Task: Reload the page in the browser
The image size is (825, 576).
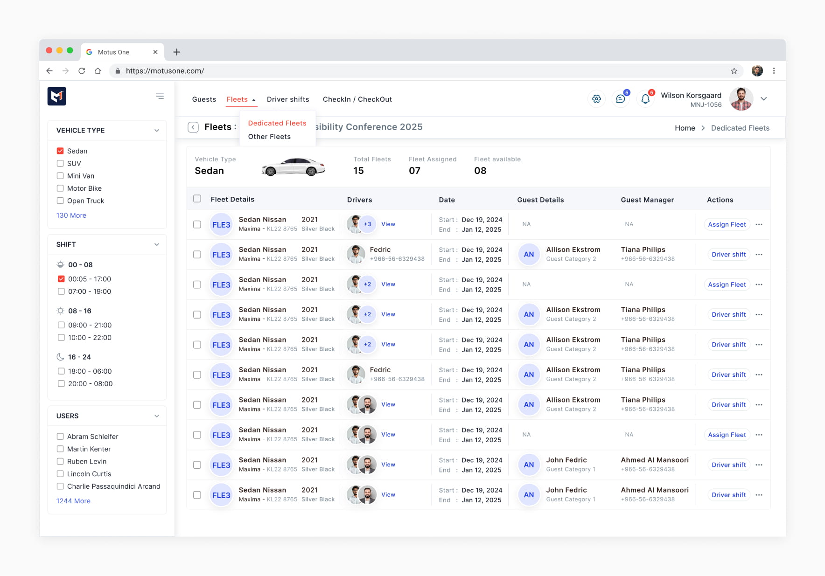Action: pyautogui.click(x=82, y=71)
